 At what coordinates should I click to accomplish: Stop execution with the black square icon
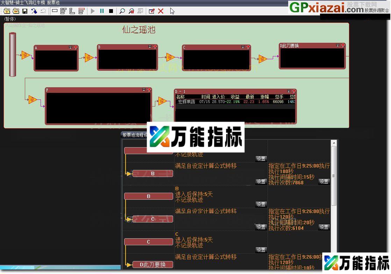click(111, 11)
